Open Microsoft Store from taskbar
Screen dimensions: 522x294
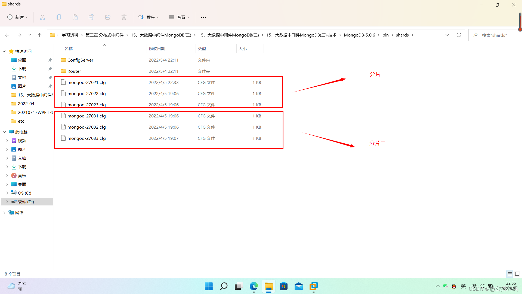(x=284, y=286)
